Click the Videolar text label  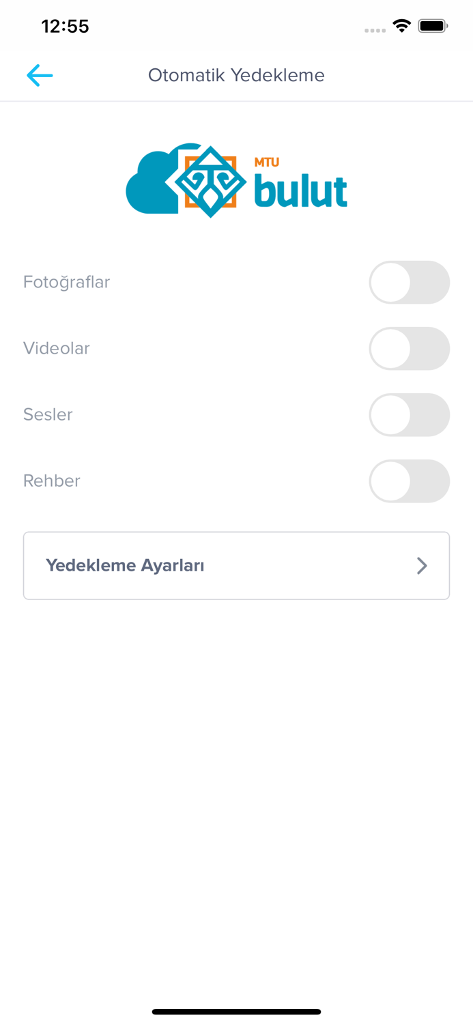click(56, 348)
